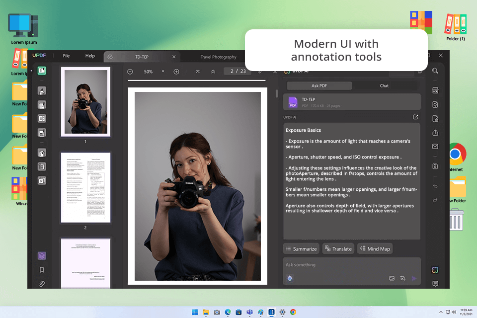The width and height of the screenshot is (477, 318).
Task: Click the Recycle Bin desktop icon
Action: [x=456, y=220]
